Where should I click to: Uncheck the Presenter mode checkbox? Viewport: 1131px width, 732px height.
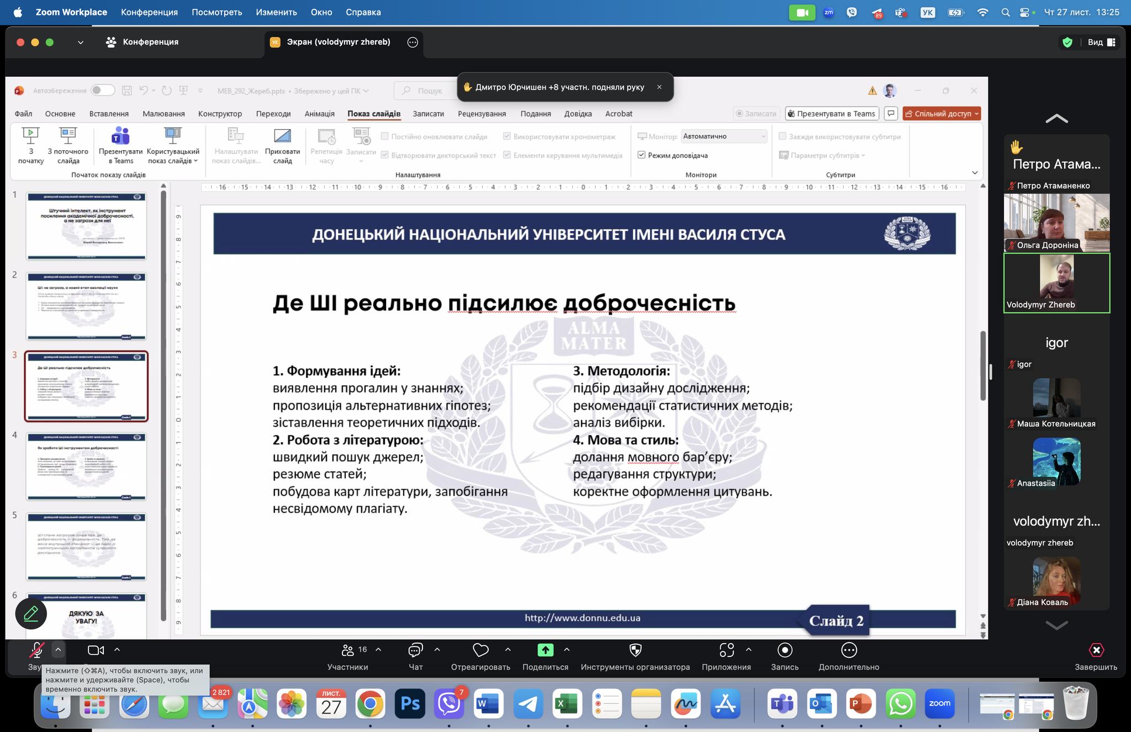pos(641,155)
